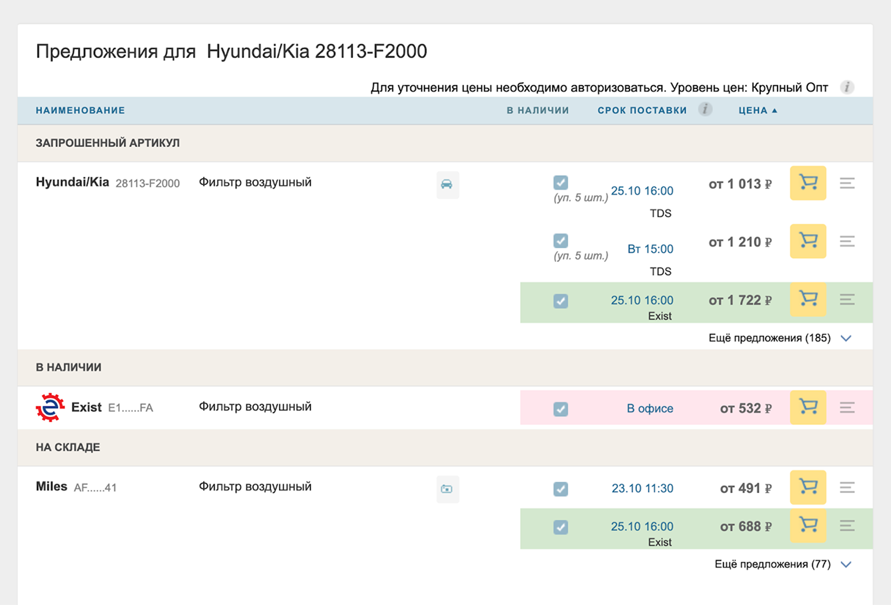Show price level info icon near Крупный Опт
891x605 pixels.
click(x=847, y=87)
